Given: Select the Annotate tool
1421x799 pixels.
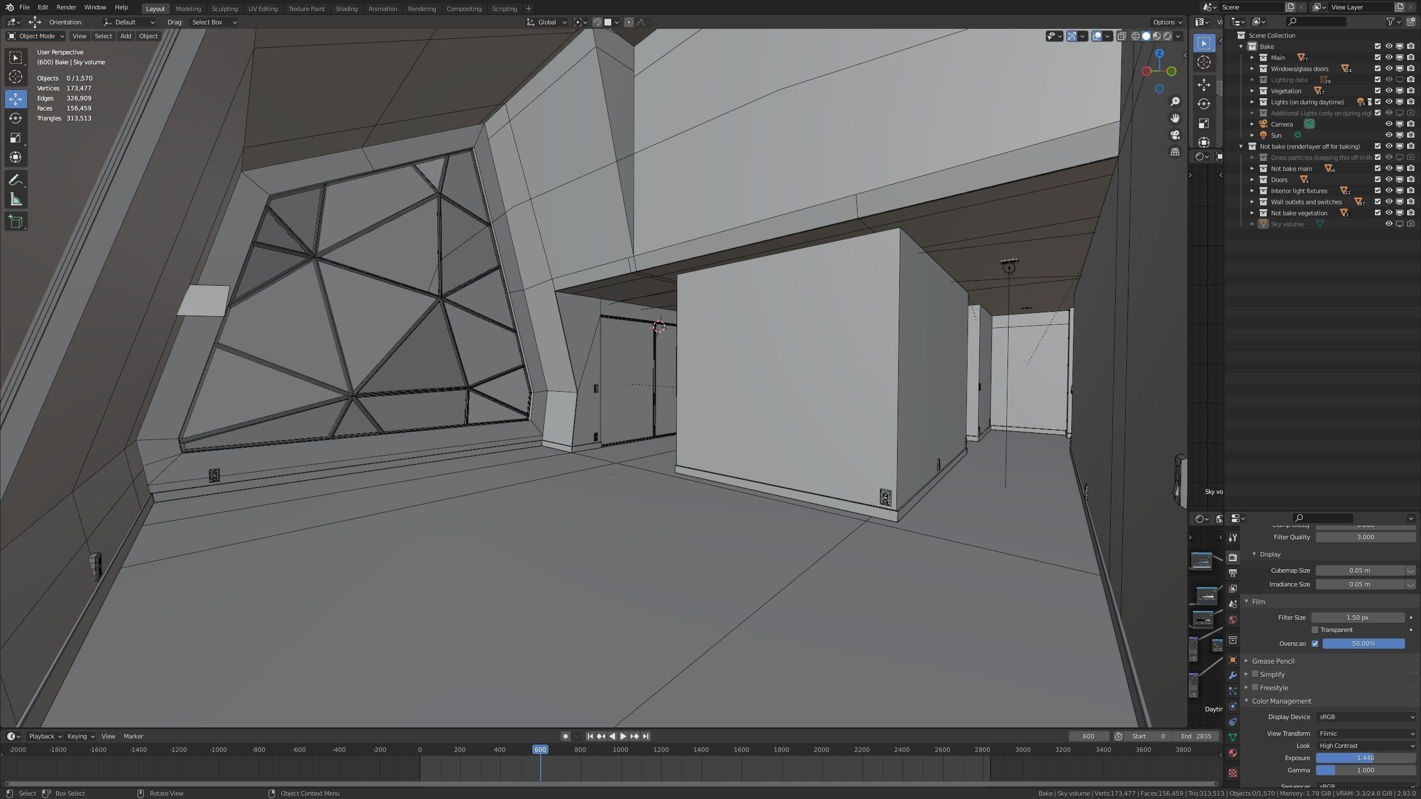Looking at the screenshot, I should (x=16, y=180).
